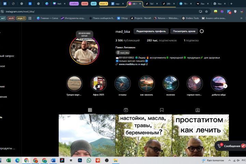246x164 pixels.
Task: Open profile settings gear icon
Action: 202,31
